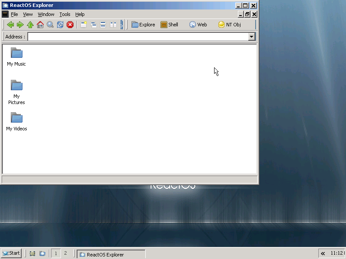Minimize the inner child window
Image resolution: width=346 pixels, height=259 pixels.
241,14
